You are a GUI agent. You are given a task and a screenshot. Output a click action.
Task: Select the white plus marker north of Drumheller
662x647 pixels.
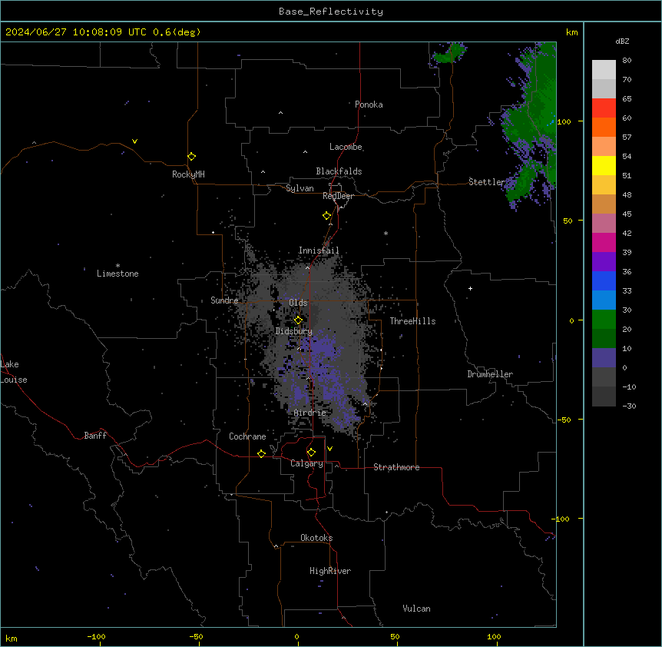click(x=470, y=288)
